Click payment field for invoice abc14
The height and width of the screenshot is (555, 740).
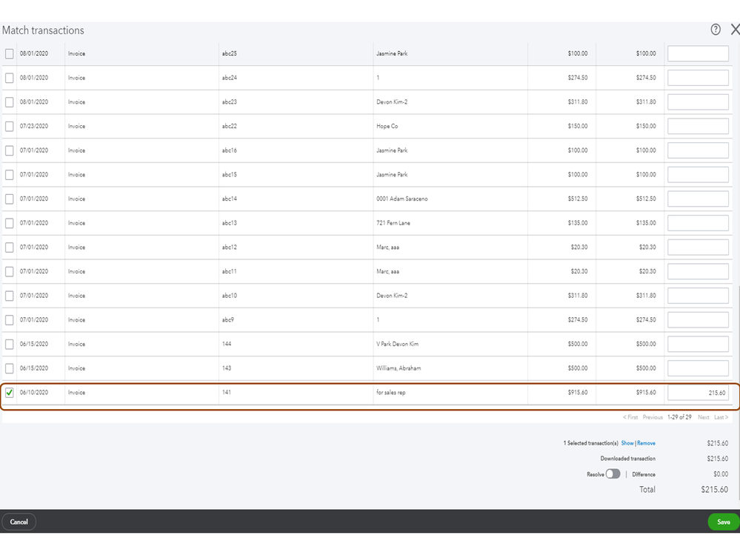[698, 199]
